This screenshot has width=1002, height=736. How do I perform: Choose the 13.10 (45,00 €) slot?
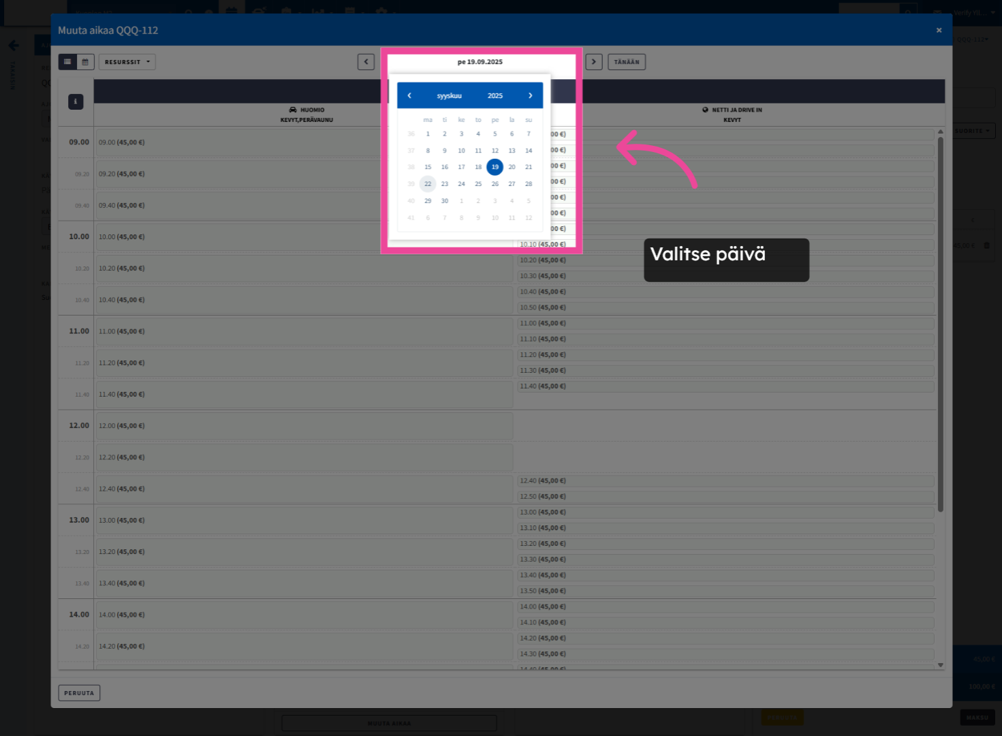coord(725,528)
